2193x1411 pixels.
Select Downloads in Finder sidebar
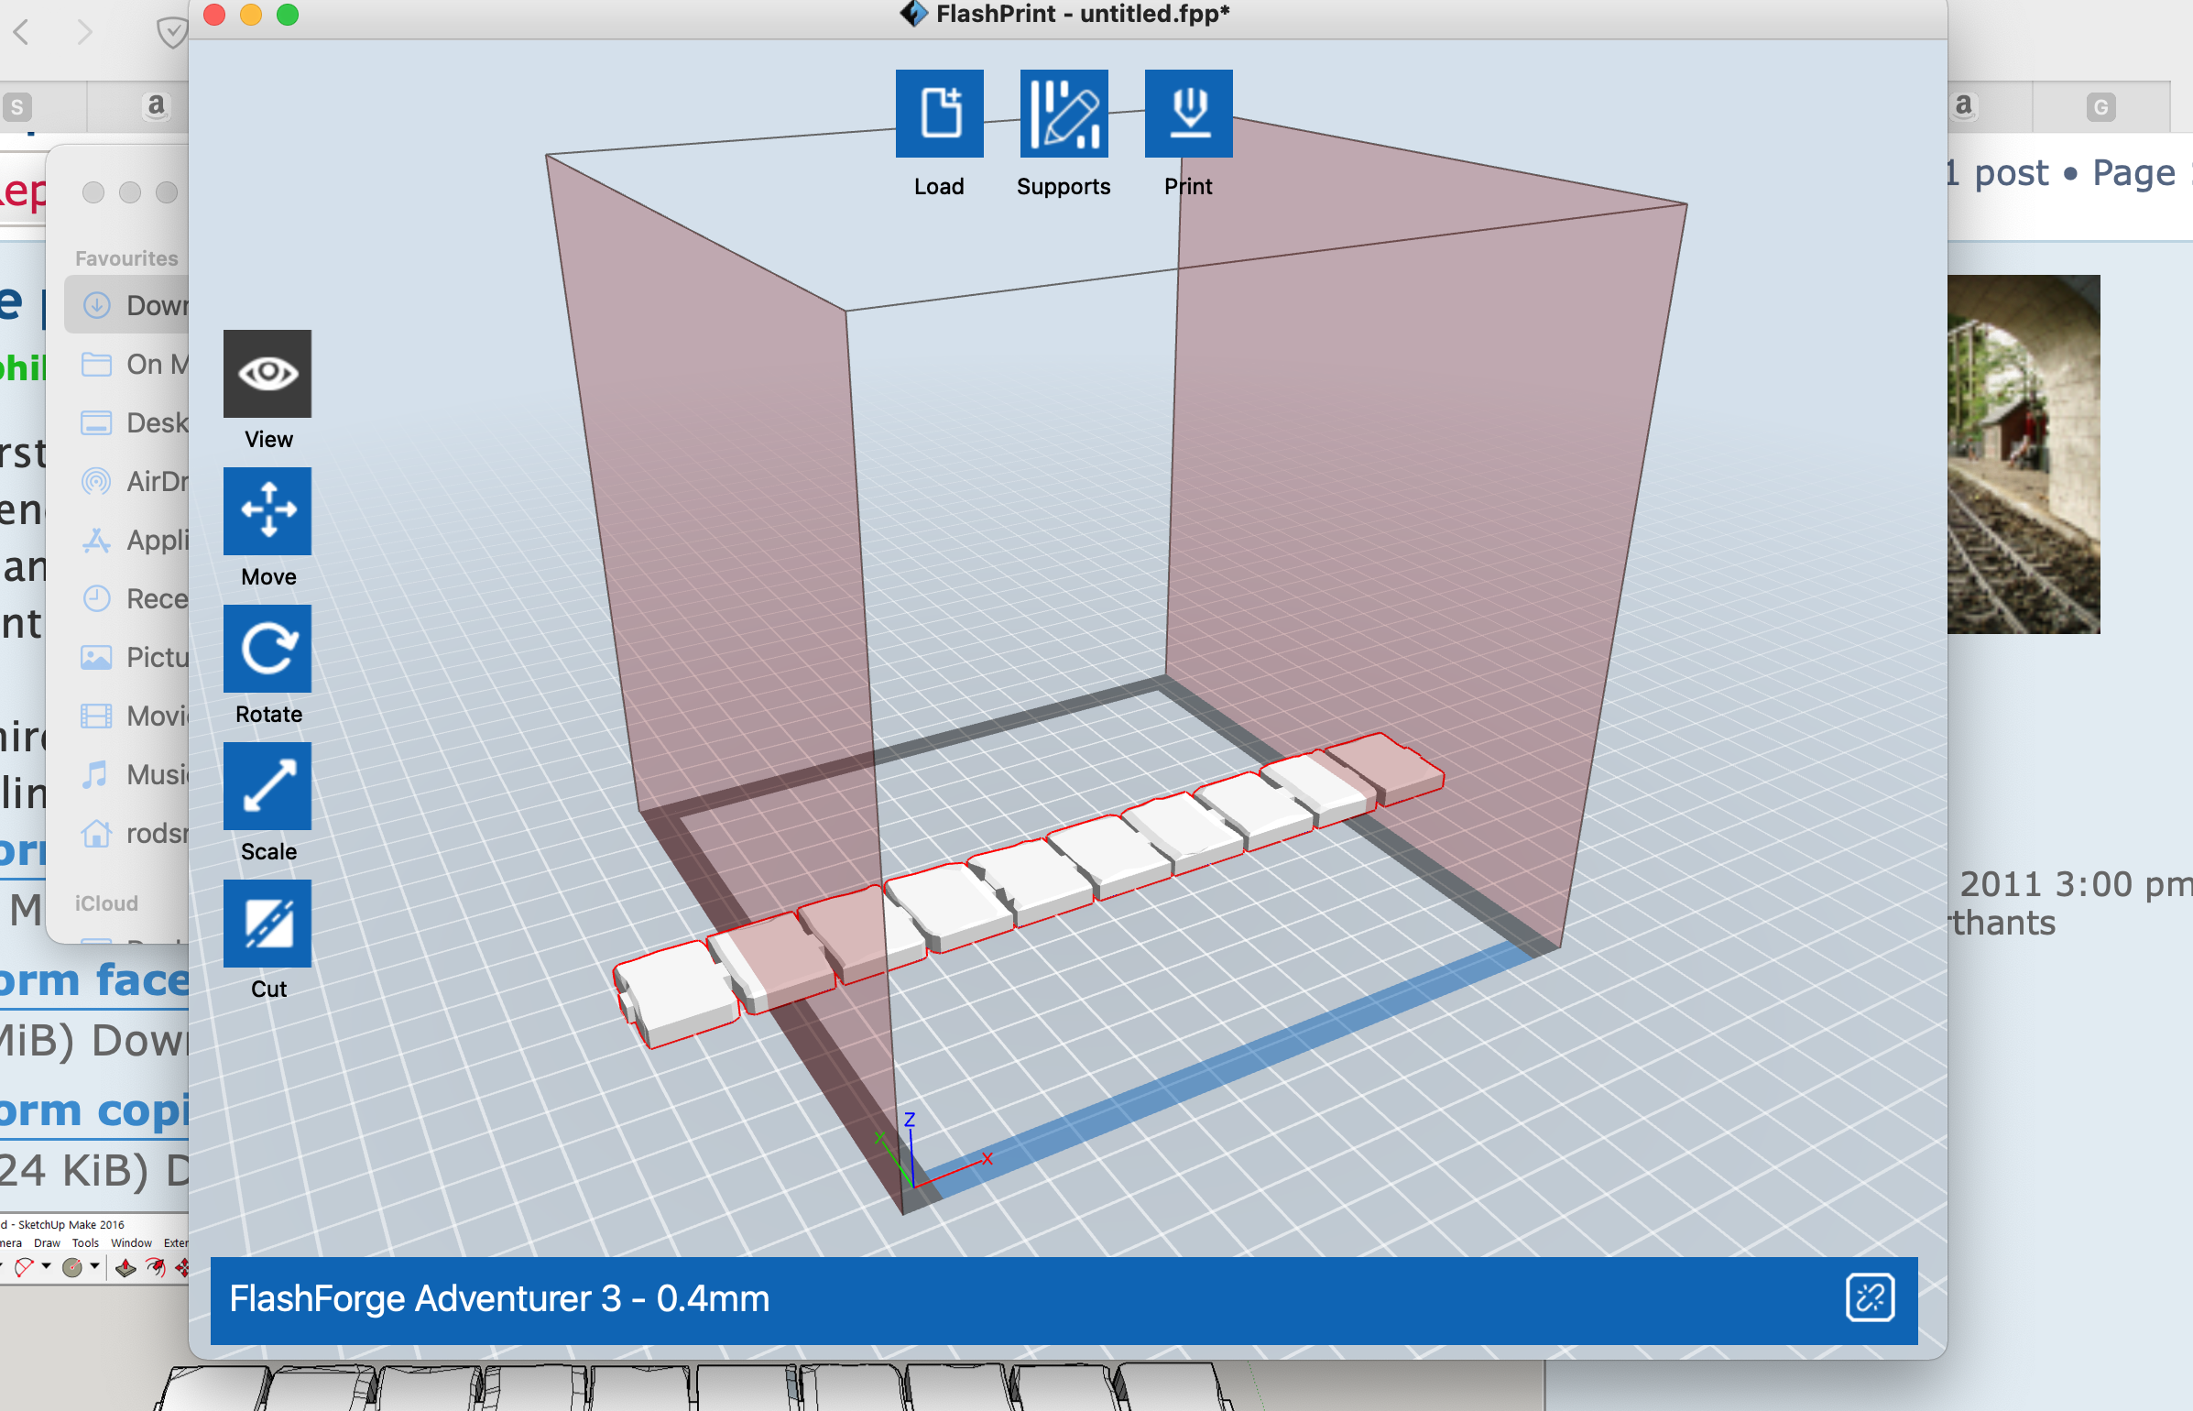(137, 305)
